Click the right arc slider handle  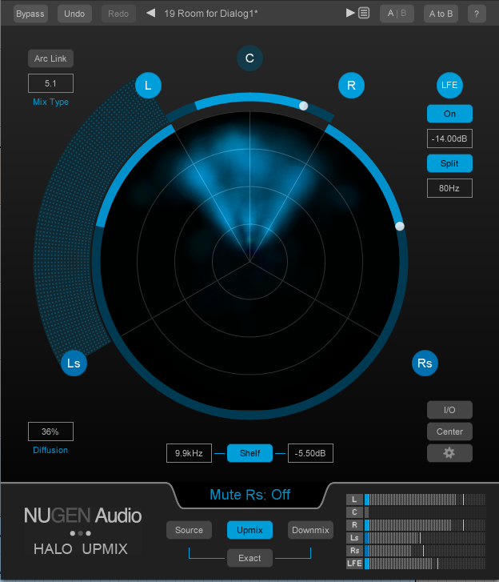(400, 226)
